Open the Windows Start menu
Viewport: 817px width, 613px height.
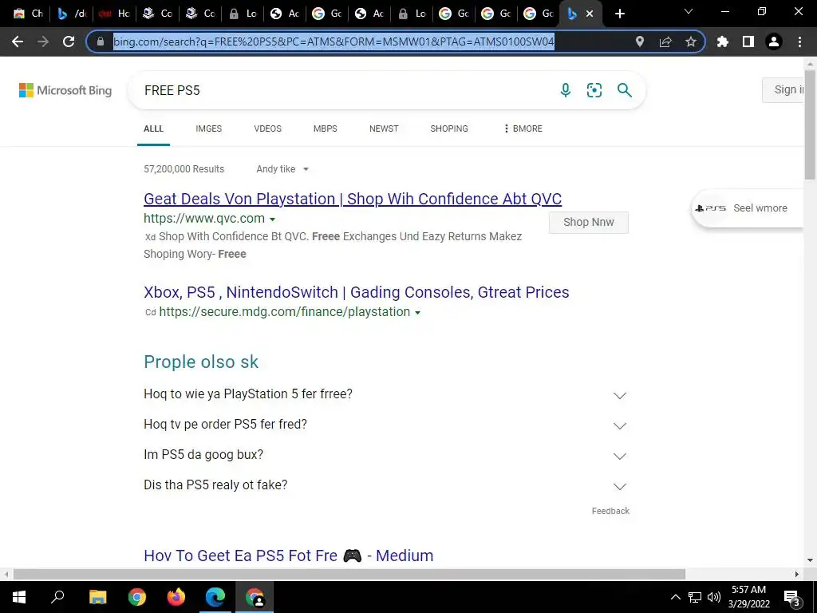point(19,597)
